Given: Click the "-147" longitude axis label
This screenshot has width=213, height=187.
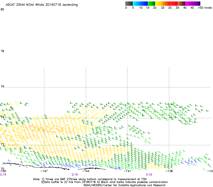Looking at the screenshot, I should click(44, 171).
